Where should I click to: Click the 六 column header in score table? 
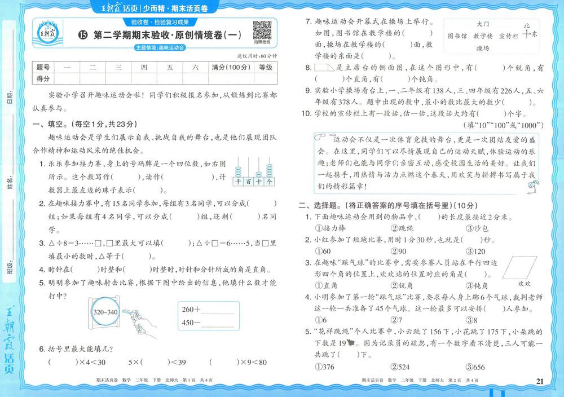click(195, 67)
